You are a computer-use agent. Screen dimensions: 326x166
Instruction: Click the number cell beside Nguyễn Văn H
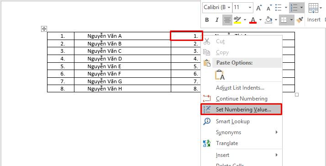click(x=61, y=89)
